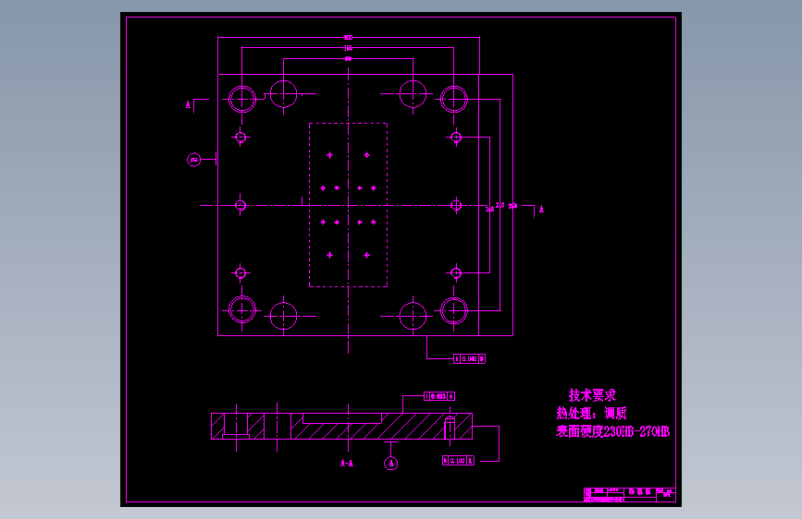Select the section cut marker "A" at the upper left of the plate

pyautogui.click(x=188, y=104)
